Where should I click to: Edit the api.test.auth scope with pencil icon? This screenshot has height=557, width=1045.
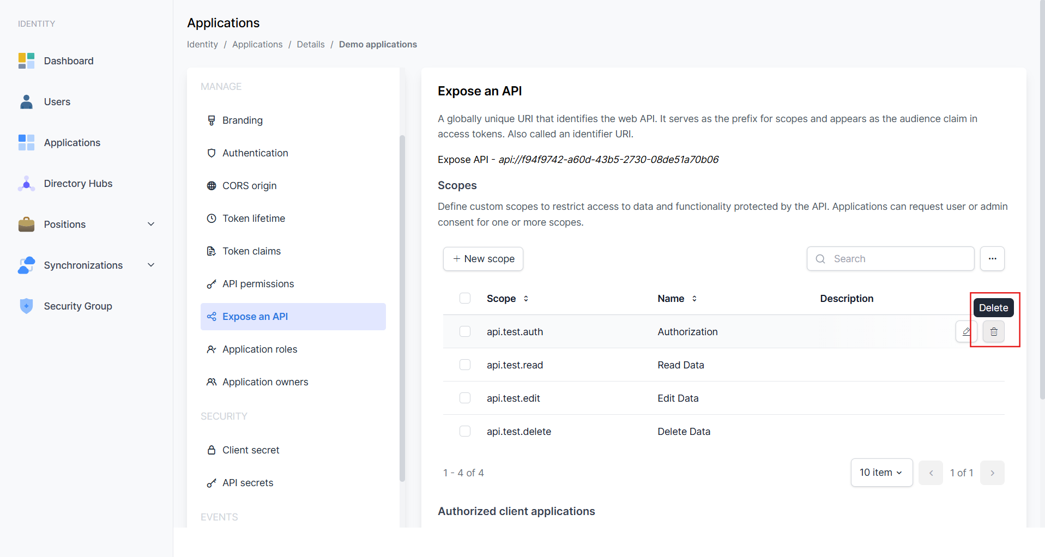(966, 331)
